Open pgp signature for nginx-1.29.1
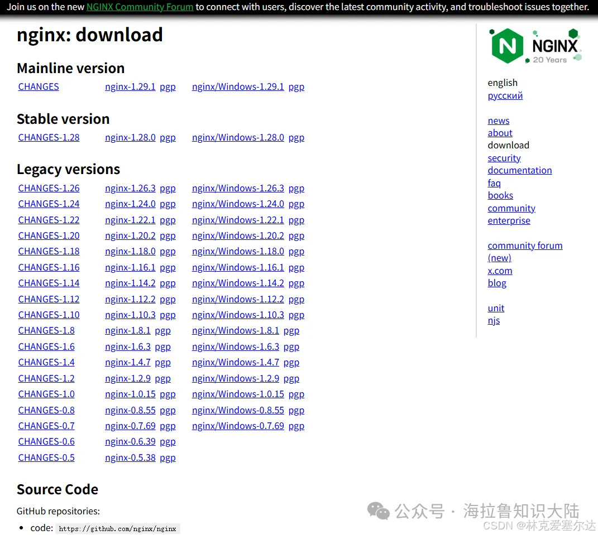Screen dimensions: 598x535 coord(168,87)
